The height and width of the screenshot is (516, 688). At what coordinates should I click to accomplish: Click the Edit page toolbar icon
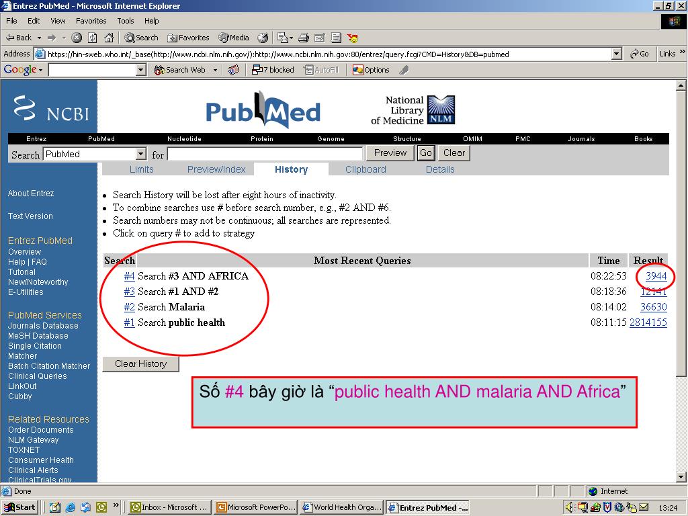(320, 38)
